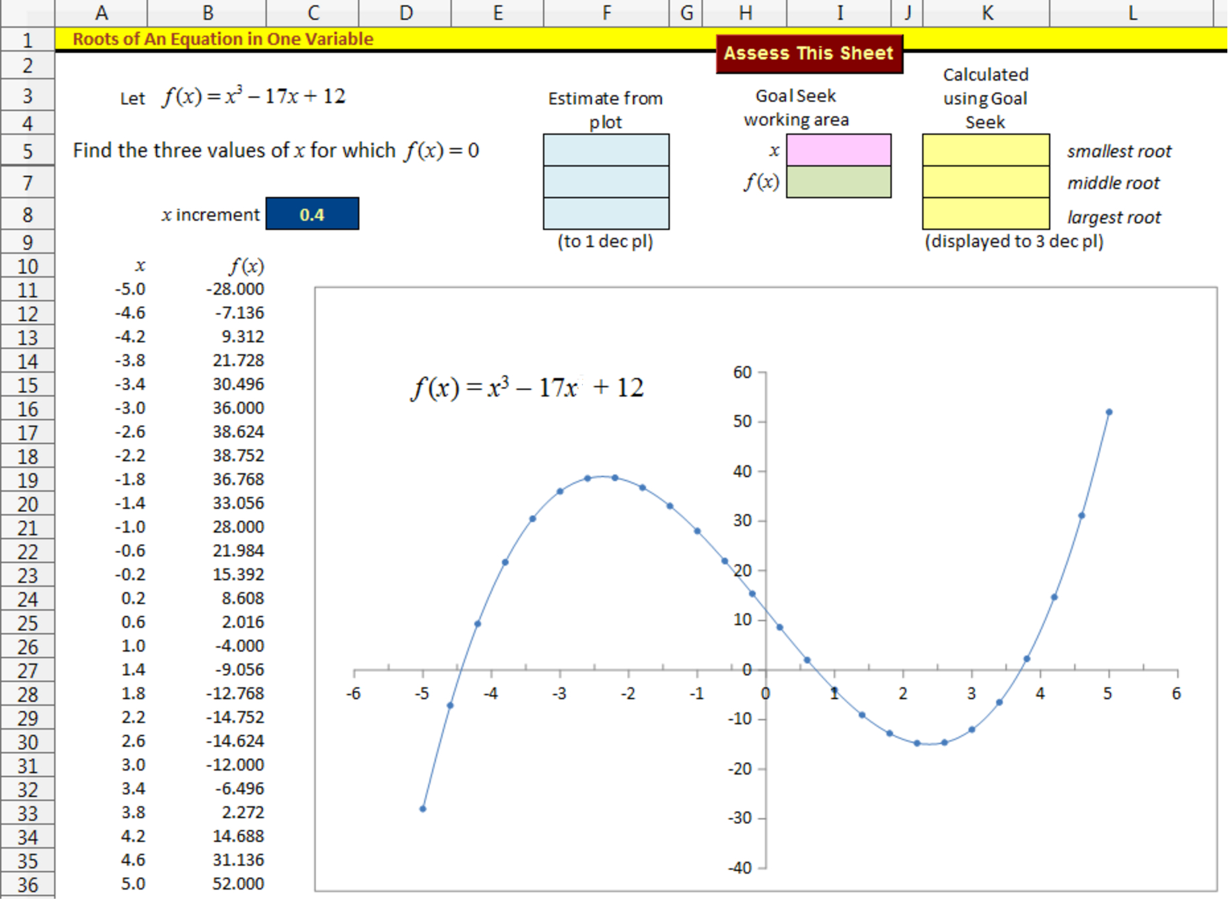The image size is (1230, 908).
Task: Select the chart data point at x = -5
Action: click(x=423, y=809)
